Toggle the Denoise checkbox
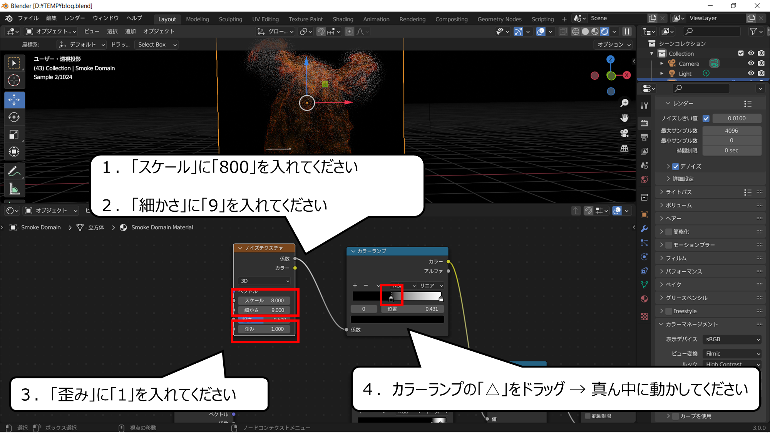Image resolution: width=770 pixels, height=433 pixels. (676, 166)
